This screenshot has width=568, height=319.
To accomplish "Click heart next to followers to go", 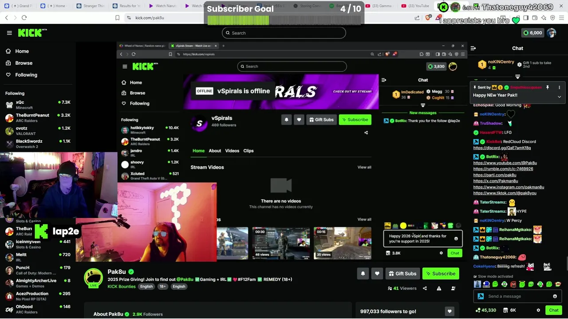I will coord(450,311).
